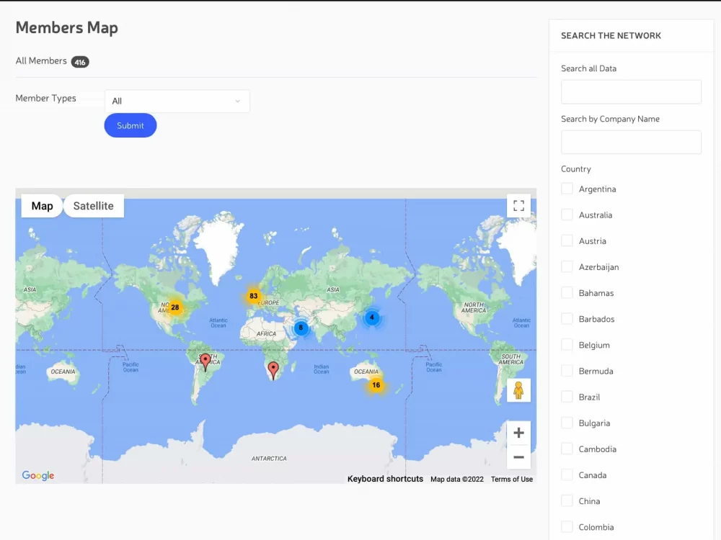721x540 pixels.
Task: Click the fullscreen icon on the map
Action: pos(518,205)
